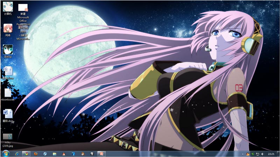Select the 计算机 desktop icon
Viewport: 280px width, 157px height.
pos(8,8)
